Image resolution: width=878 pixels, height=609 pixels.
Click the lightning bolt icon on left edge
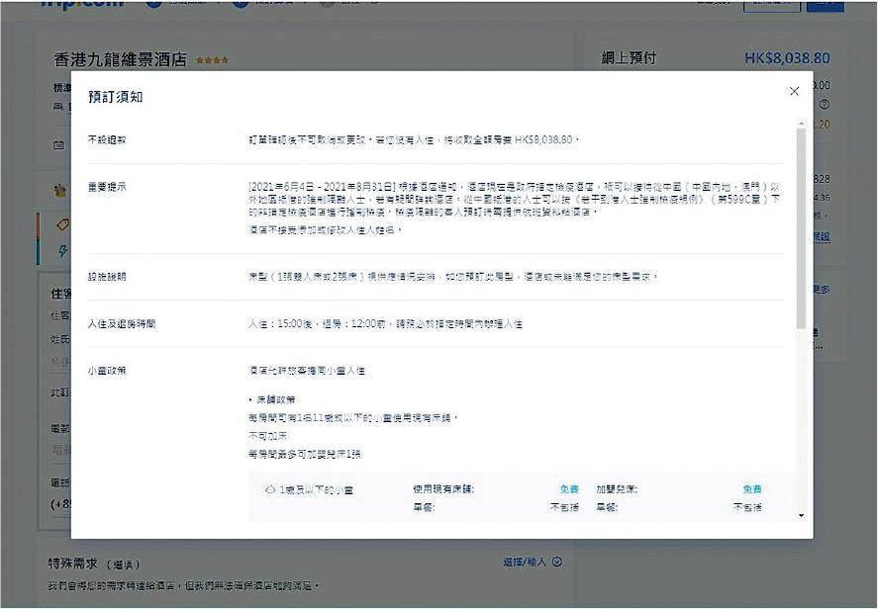(x=62, y=251)
